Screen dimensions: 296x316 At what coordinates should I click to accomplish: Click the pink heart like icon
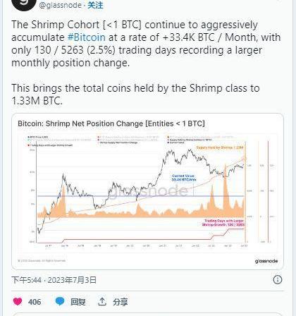pyautogui.click(x=18, y=301)
